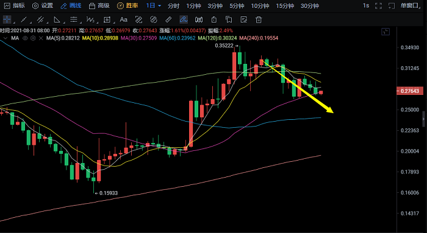Collapse the MA indicator chevron
Viewport: 427px width, 233px height.
click(x=5, y=38)
